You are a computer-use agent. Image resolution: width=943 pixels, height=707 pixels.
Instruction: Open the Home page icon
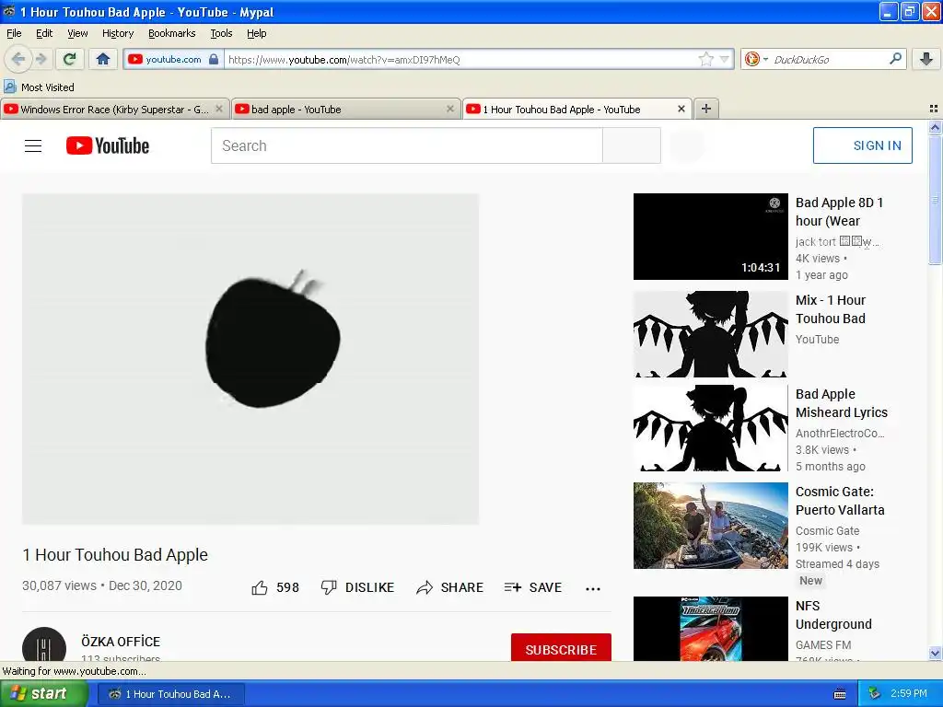[103, 59]
